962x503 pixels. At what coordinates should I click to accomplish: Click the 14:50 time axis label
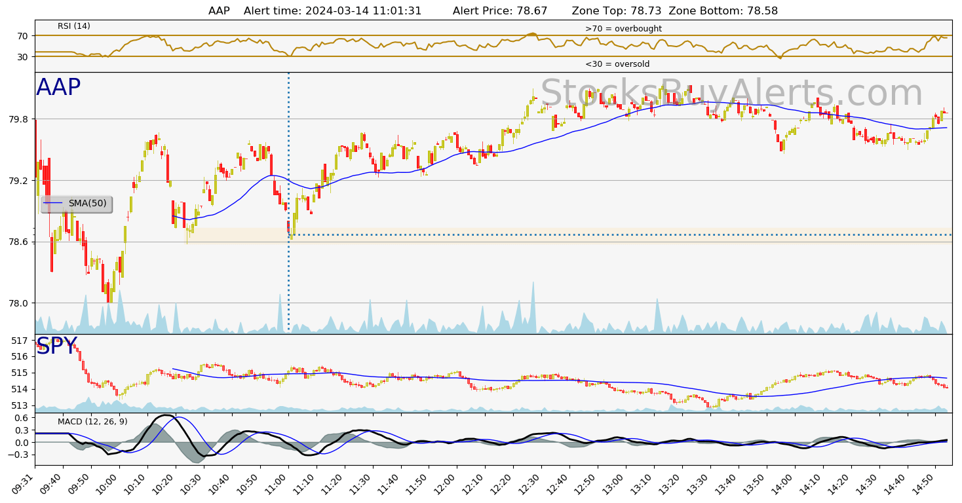pyautogui.click(x=925, y=485)
